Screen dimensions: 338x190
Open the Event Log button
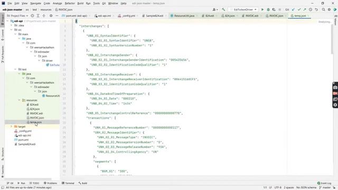tap(324, 183)
